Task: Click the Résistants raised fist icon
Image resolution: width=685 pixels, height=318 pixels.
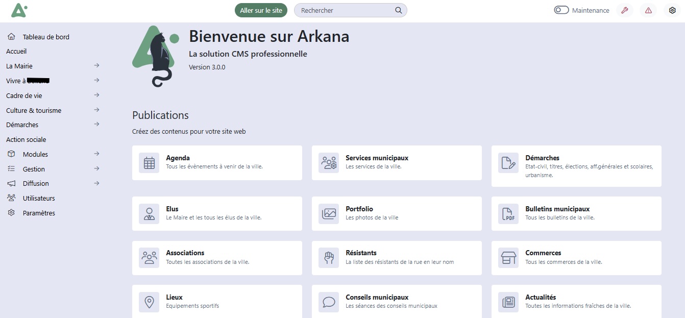Action: (x=329, y=258)
